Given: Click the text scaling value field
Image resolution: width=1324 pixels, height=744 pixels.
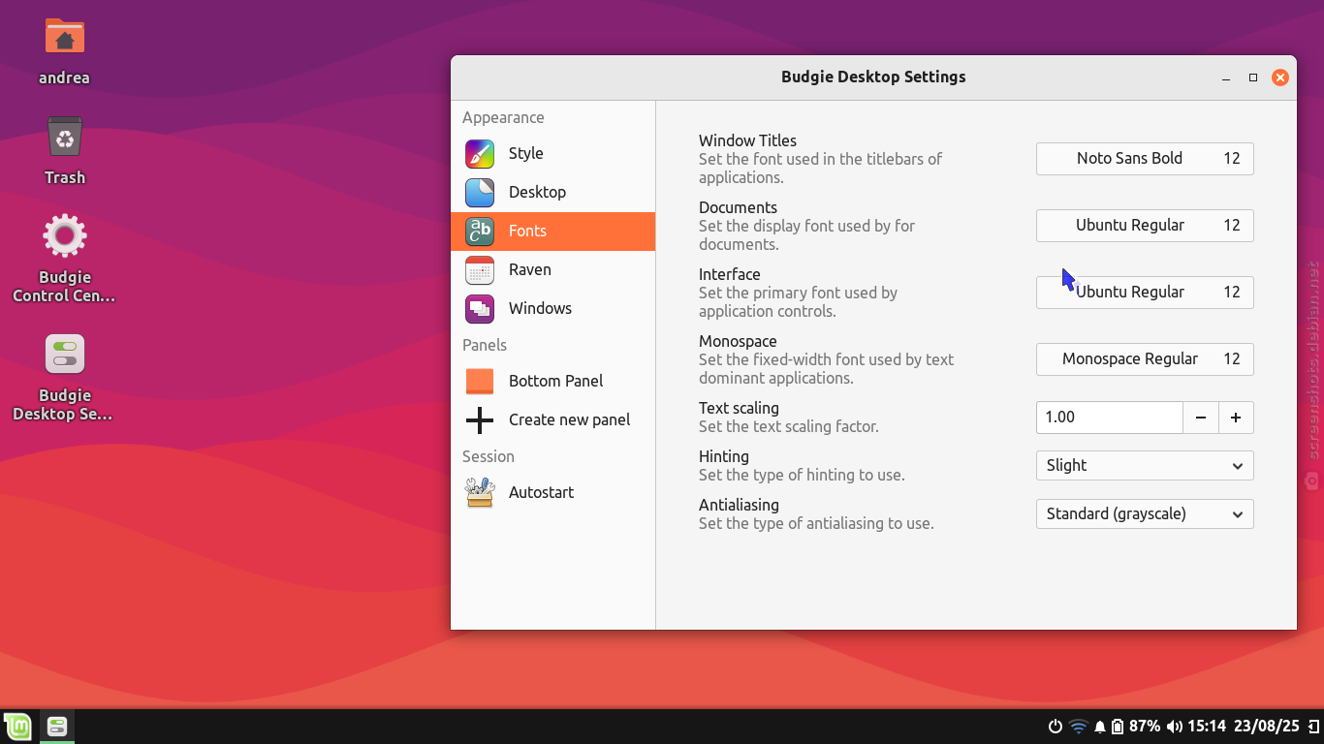Looking at the screenshot, I should pos(1110,418).
